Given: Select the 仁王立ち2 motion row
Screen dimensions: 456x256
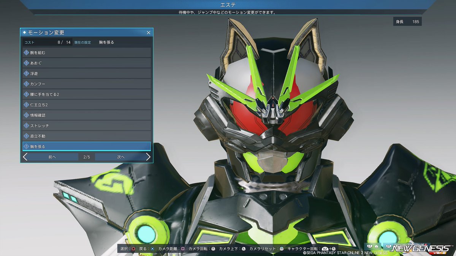Looking at the screenshot, I should pos(87,105).
